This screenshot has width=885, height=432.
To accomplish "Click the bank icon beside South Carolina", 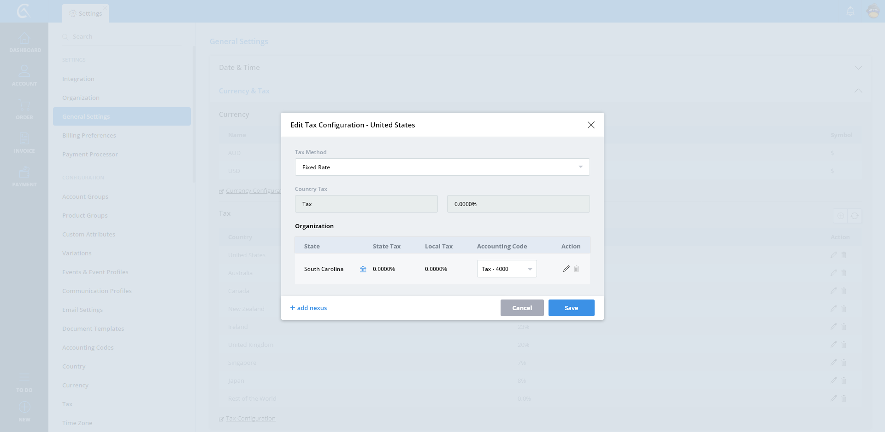I will click(x=363, y=269).
